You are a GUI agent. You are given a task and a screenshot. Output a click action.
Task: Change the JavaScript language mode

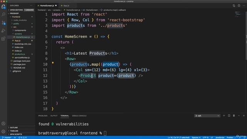click(220, 137)
